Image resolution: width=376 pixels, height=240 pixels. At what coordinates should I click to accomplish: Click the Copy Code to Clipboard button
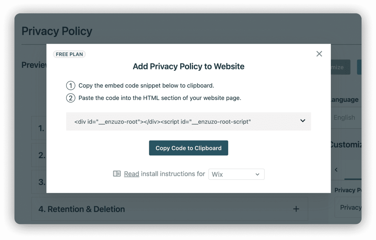click(188, 148)
